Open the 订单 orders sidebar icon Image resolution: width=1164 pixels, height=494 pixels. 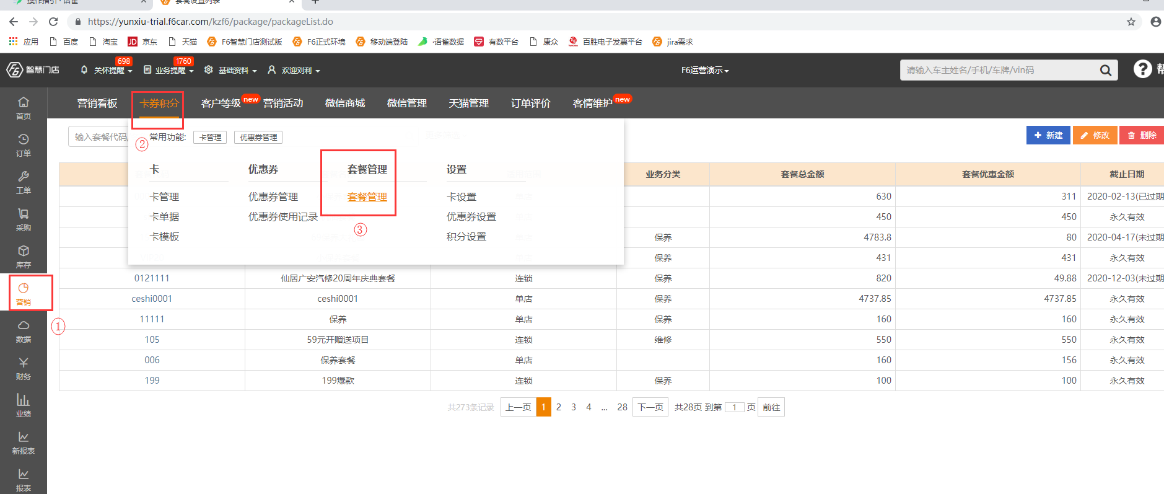[x=24, y=145]
